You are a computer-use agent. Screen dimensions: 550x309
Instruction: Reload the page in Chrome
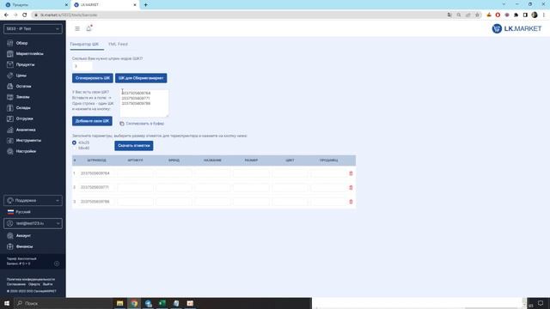(x=25, y=15)
